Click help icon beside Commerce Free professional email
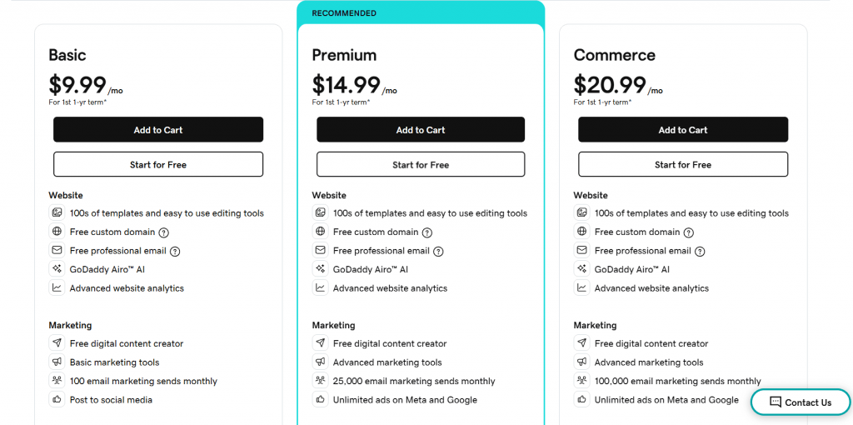Image resolution: width=853 pixels, height=425 pixels. pos(700,251)
